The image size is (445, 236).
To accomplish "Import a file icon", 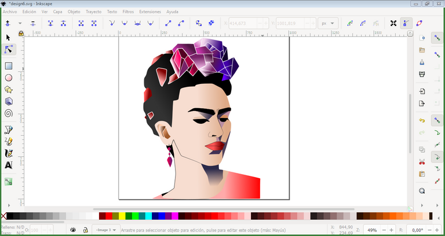I will click(x=422, y=91).
